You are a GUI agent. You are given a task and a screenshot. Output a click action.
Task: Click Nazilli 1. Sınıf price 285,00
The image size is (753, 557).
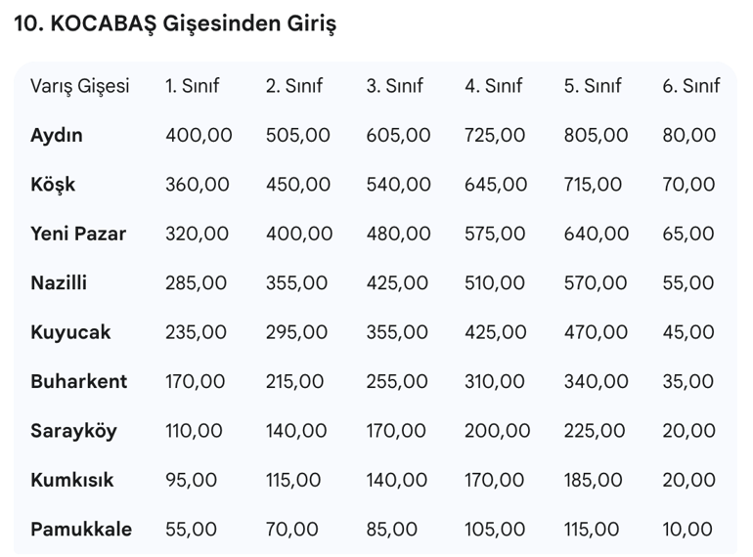point(196,283)
